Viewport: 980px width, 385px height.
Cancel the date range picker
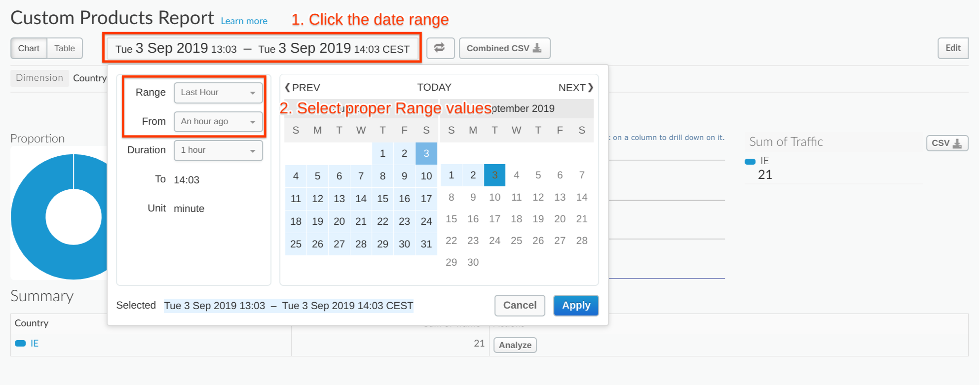pyautogui.click(x=520, y=306)
